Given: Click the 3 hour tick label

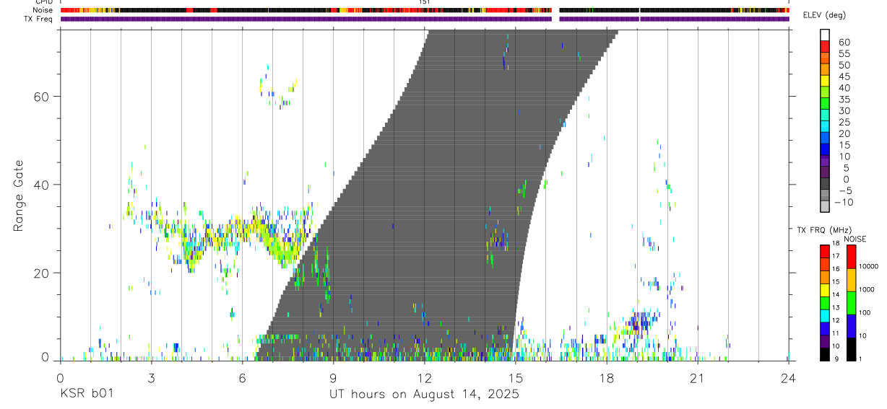Looking at the screenshot, I should 151,378.
